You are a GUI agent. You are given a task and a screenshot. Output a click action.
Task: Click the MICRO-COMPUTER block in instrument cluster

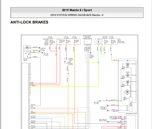pyautogui.click(x=131, y=104)
